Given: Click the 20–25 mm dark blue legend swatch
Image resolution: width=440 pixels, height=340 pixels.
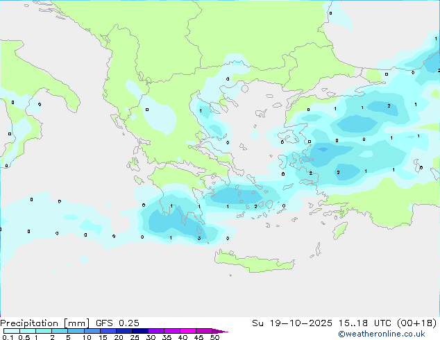Looking at the screenshot, I should [x=124, y=331].
